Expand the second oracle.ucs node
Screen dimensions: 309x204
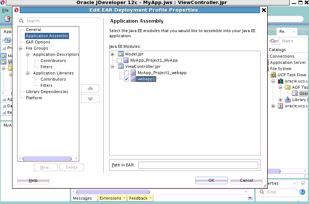[x=273, y=106]
